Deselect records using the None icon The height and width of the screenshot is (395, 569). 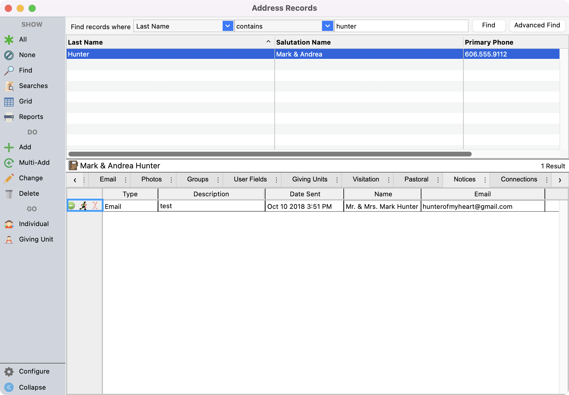(x=9, y=55)
